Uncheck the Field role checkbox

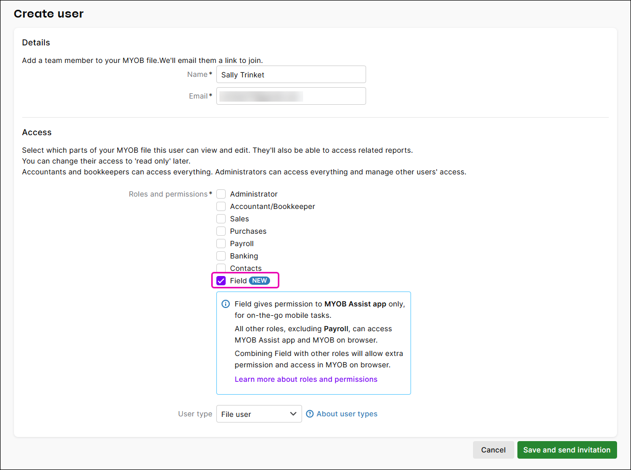click(x=221, y=281)
